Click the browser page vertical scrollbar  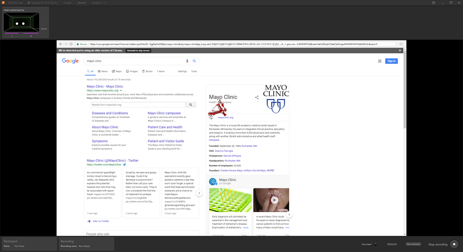click(x=404, y=90)
